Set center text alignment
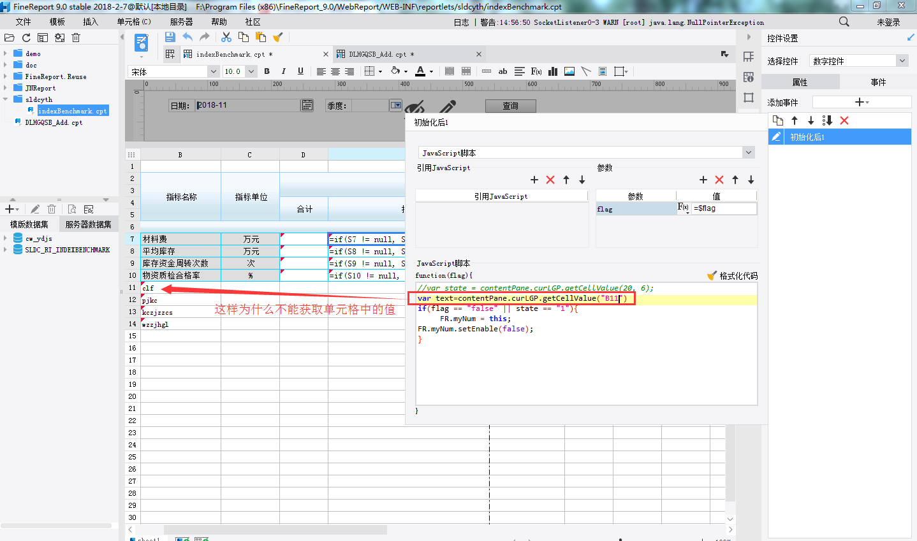This screenshot has height=541, width=917. point(335,71)
